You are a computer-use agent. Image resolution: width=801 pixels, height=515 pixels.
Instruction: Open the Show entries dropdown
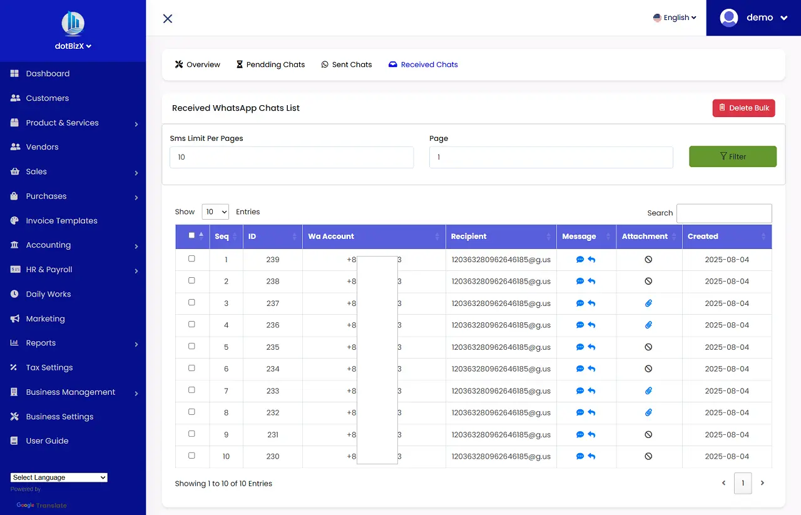215,212
